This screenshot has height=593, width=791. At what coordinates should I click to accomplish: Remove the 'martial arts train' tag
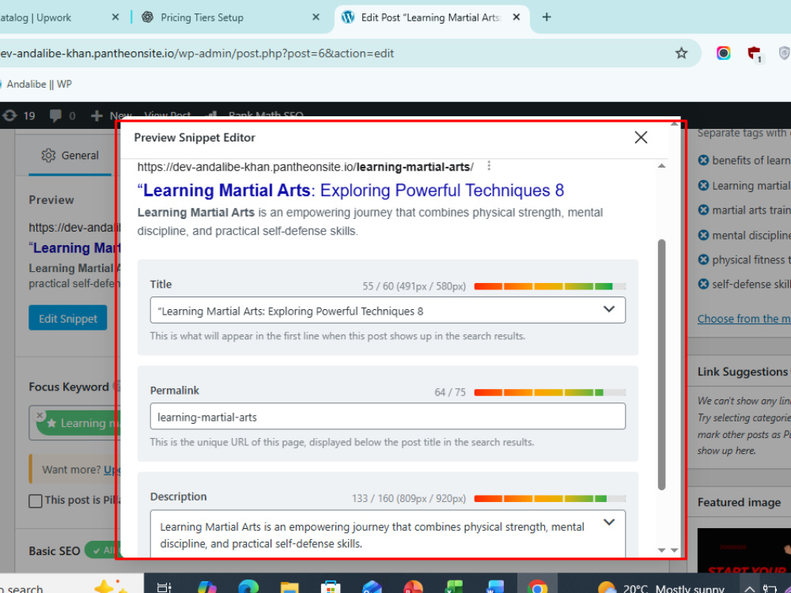click(x=703, y=210)
